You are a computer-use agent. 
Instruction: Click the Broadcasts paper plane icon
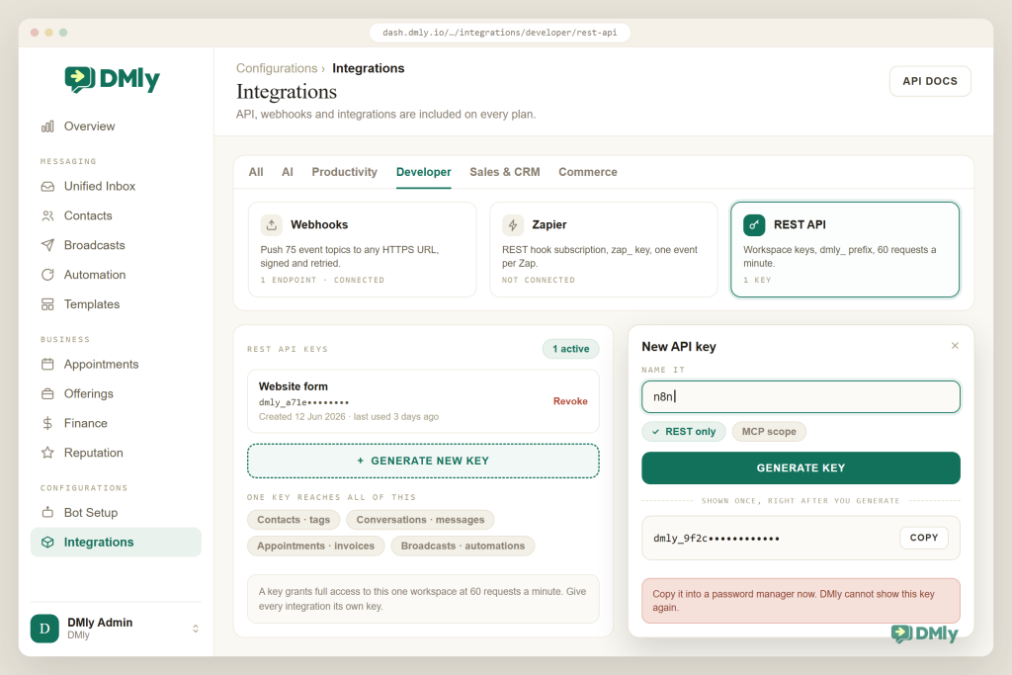[47, 245]
